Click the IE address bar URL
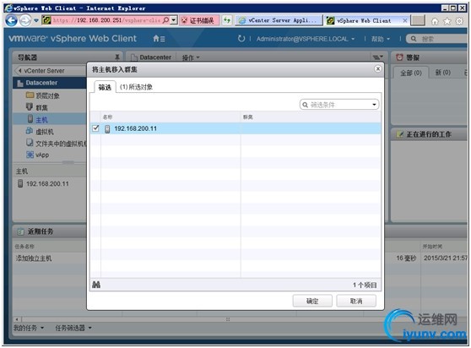 point(106,20)
